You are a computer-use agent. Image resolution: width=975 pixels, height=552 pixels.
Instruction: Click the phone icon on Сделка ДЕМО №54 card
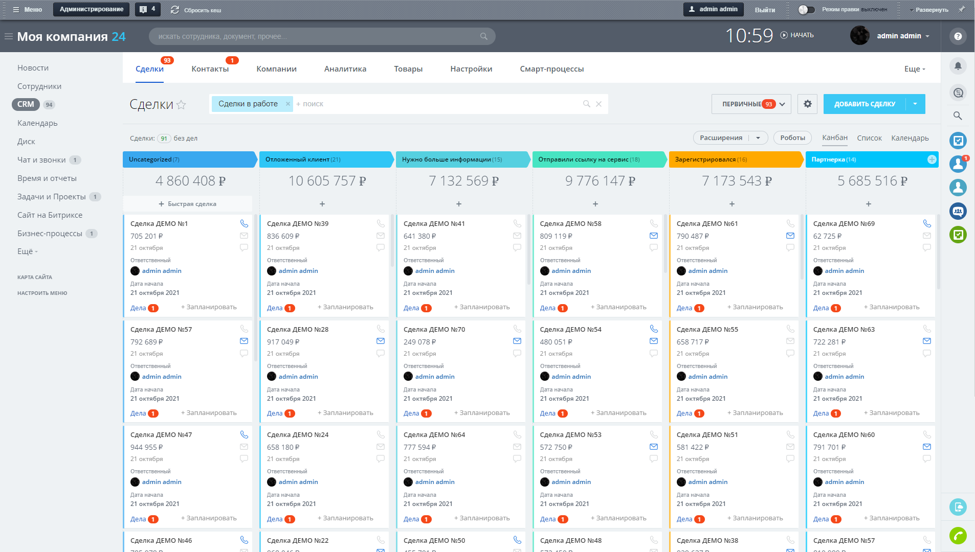pyautogui.click(x=654, y=329)
